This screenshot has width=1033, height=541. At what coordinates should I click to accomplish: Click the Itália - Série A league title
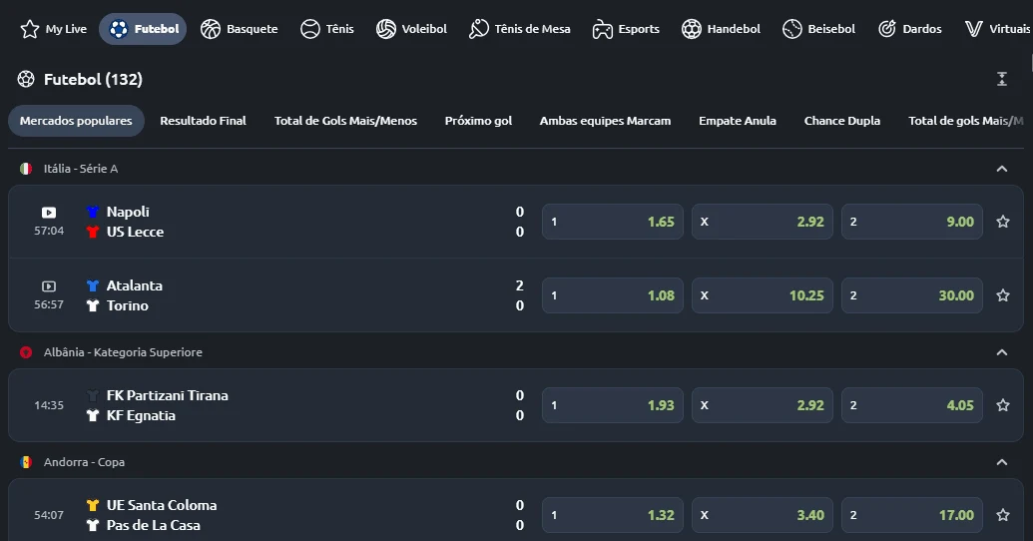(81, 169)
